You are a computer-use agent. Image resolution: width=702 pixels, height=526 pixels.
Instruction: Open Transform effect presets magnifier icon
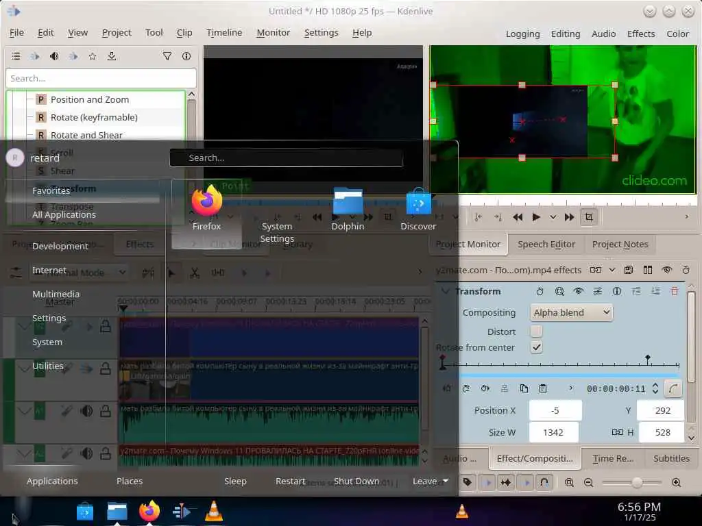559,291
